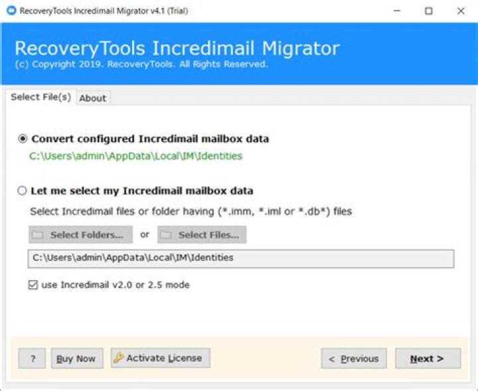Click folder icon on Select Files button
478x391 pixels.
[x=166, y=234]
